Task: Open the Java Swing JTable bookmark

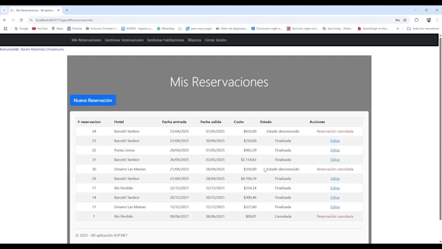Action: click(337, 29)
